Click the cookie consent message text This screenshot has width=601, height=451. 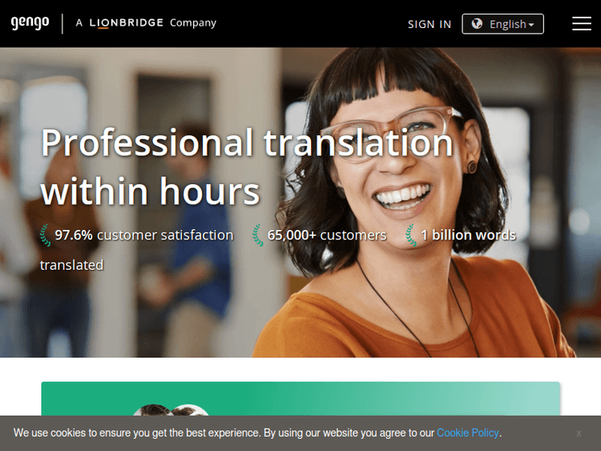[x=257, y=433]
